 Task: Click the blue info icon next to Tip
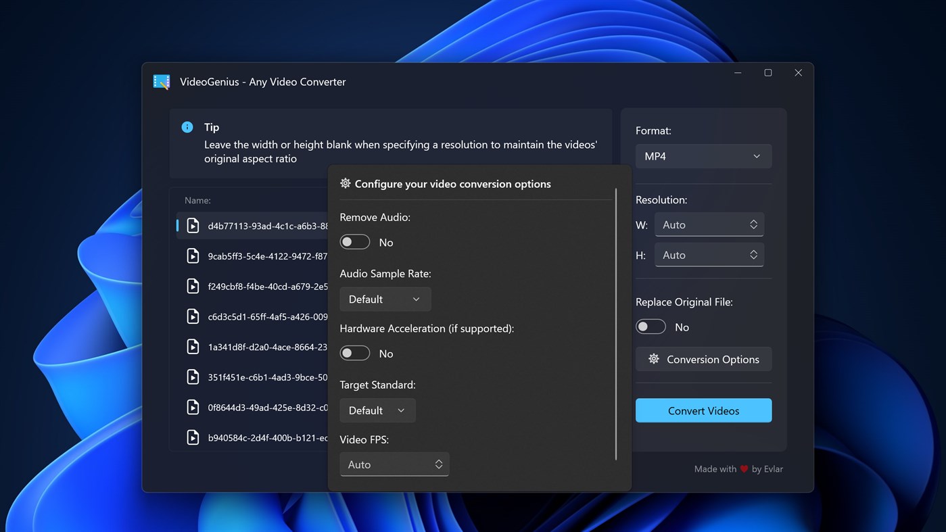click(187, 127)
